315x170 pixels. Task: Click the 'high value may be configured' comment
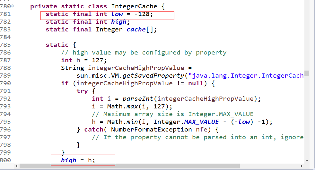pos(144,53)
